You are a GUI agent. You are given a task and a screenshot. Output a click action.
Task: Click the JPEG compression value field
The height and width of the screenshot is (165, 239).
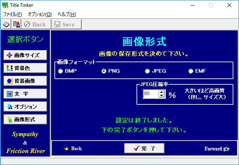point(150,94)
